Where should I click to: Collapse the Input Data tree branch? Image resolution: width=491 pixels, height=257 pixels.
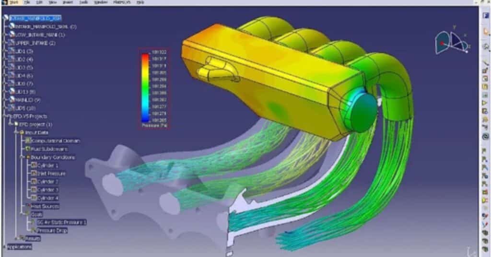click(x=16, y=132)
